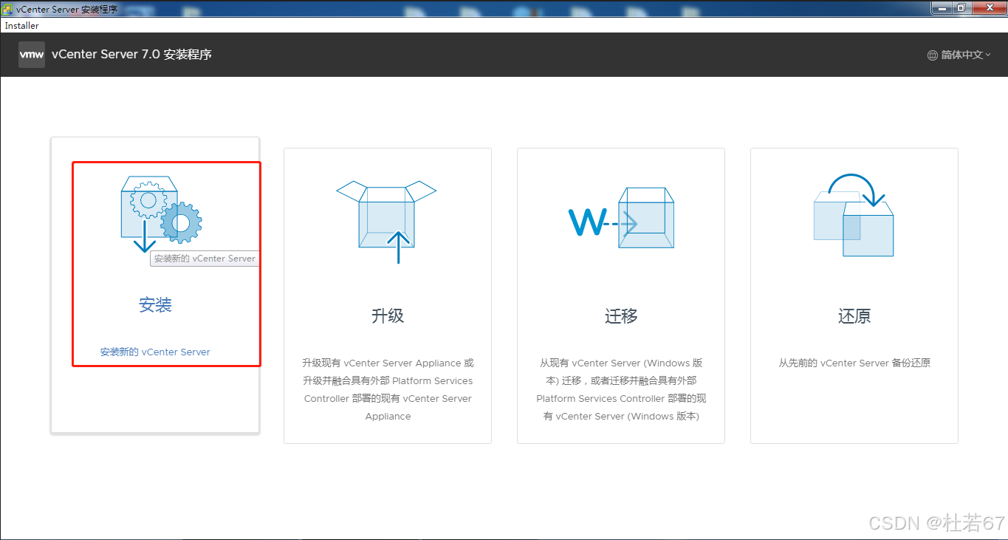This screenshot has height=540, width=1008.
Task: Select the 迁移 heading
Action: click(621, 316)
